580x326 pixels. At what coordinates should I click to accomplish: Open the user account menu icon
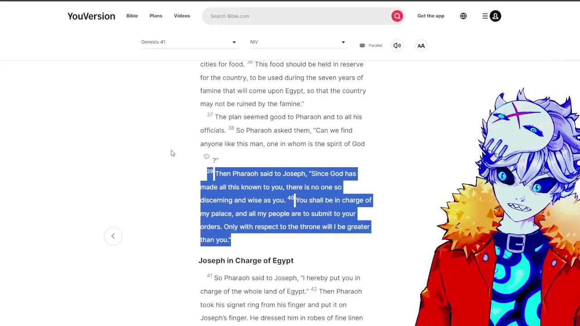(x=495, y=16)
